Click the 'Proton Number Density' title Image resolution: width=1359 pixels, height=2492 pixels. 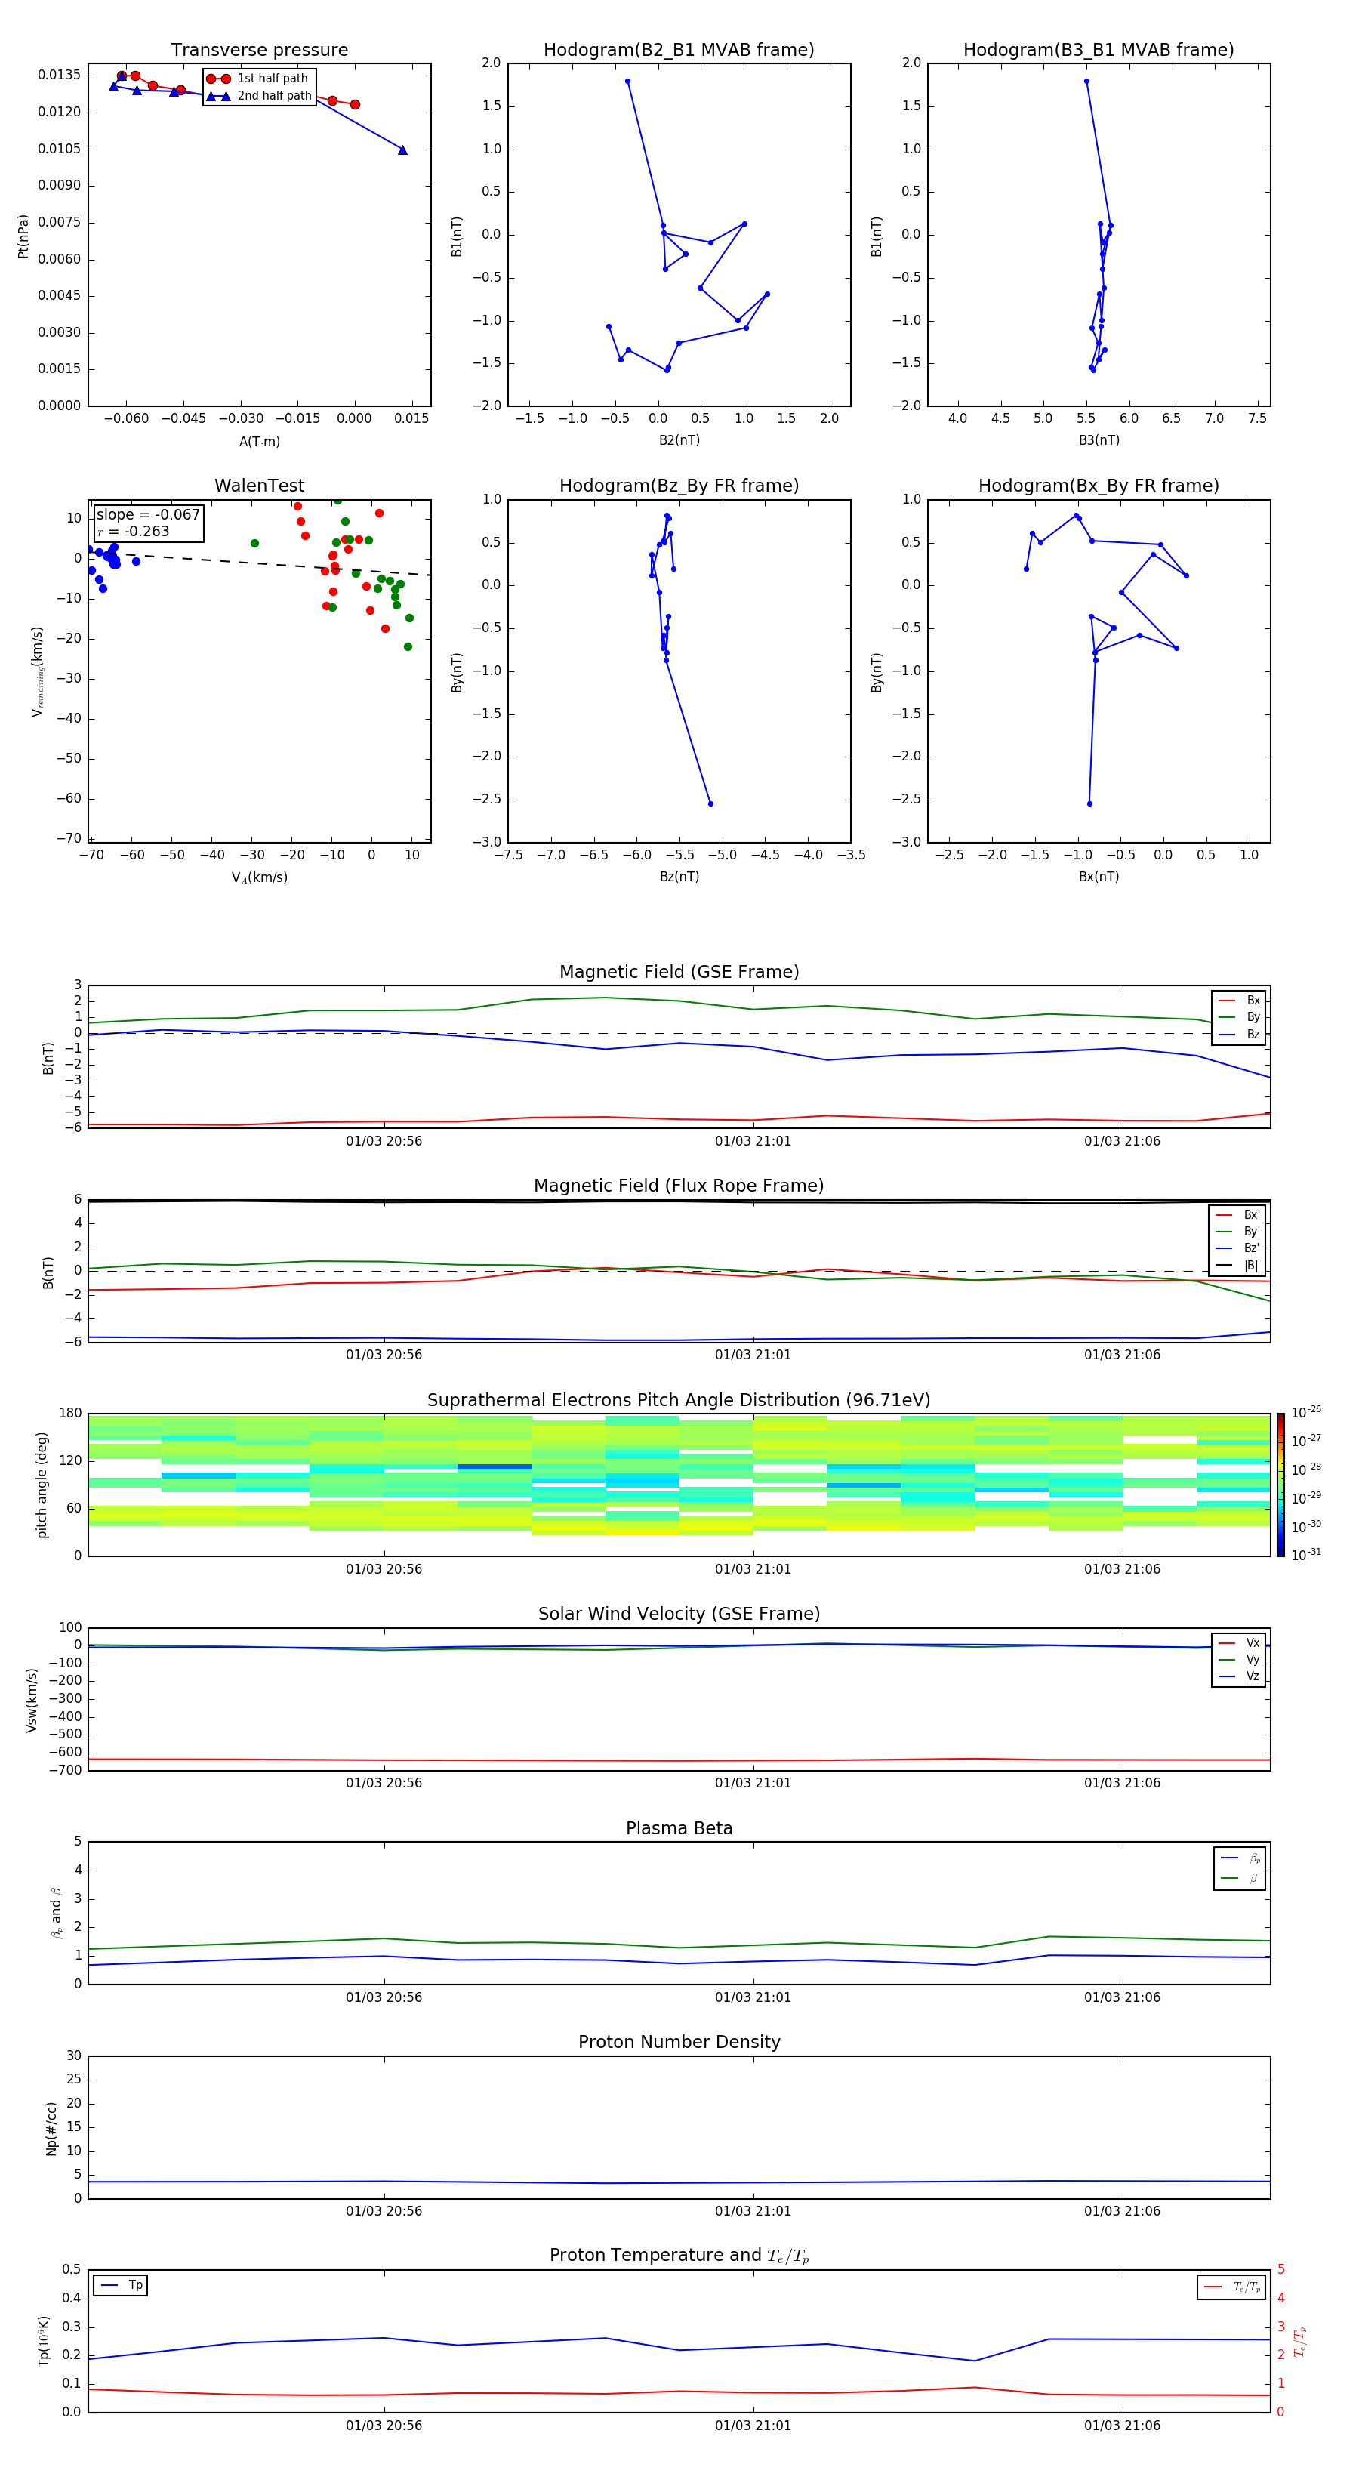pyautogui.click(x=679, y=2042)
